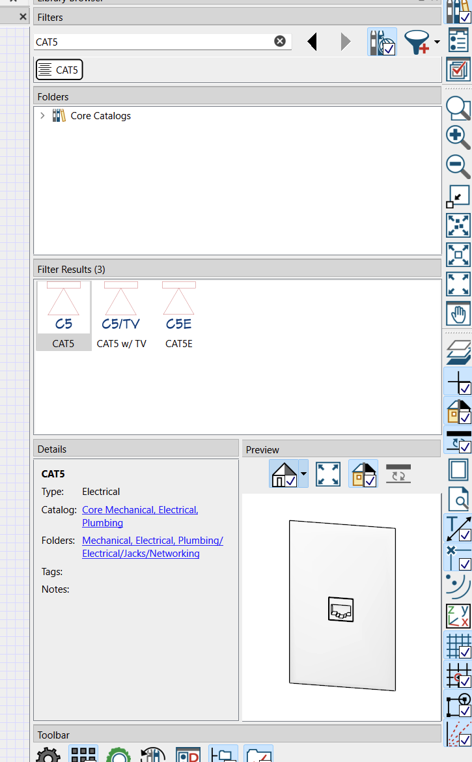Select the Pan Window hand tool
The height and width of the screenshot is (762, 472).
pyautogui.click(x=458, y=313)
